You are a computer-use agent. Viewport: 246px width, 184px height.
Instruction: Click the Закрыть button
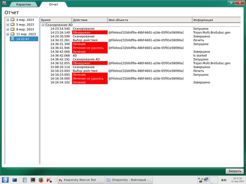click(235, 171)
